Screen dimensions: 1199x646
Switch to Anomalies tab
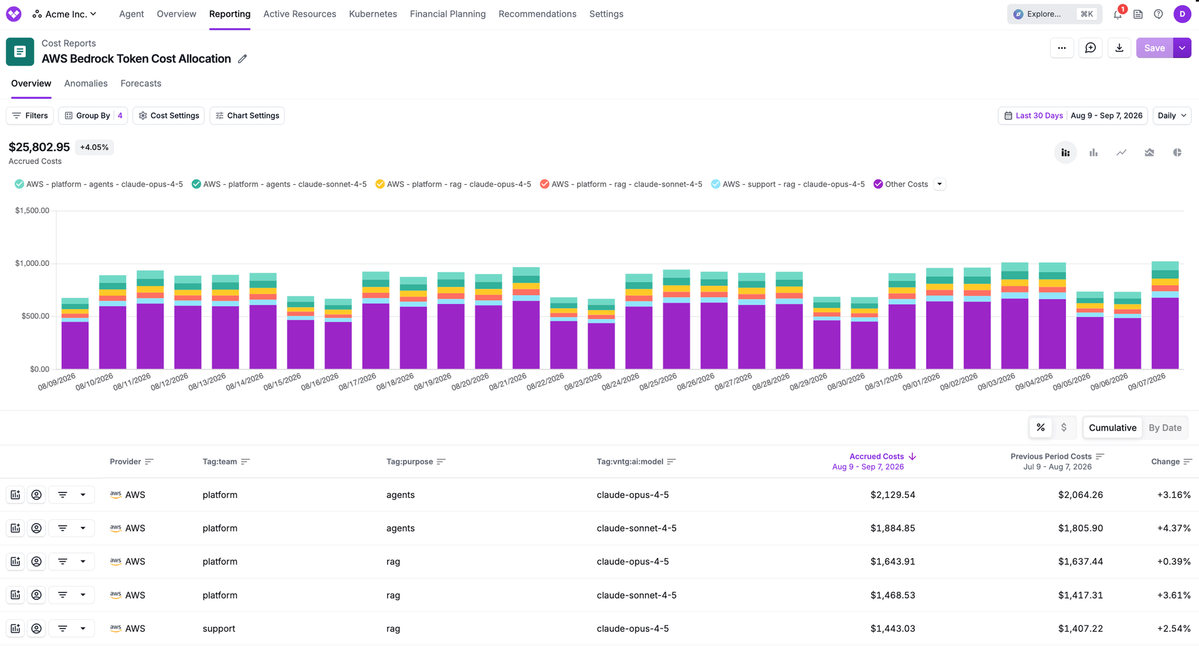86,84
